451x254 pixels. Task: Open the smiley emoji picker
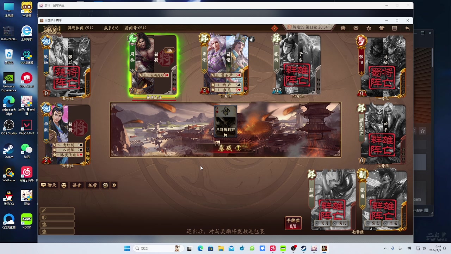point(64,185)
